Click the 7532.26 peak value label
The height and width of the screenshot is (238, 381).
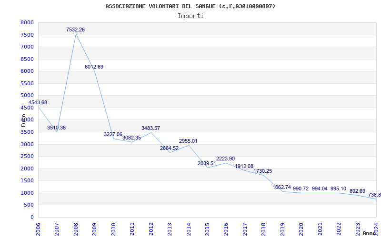pos(76,30)
